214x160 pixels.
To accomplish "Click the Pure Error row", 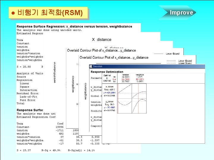I will point(28,100).
